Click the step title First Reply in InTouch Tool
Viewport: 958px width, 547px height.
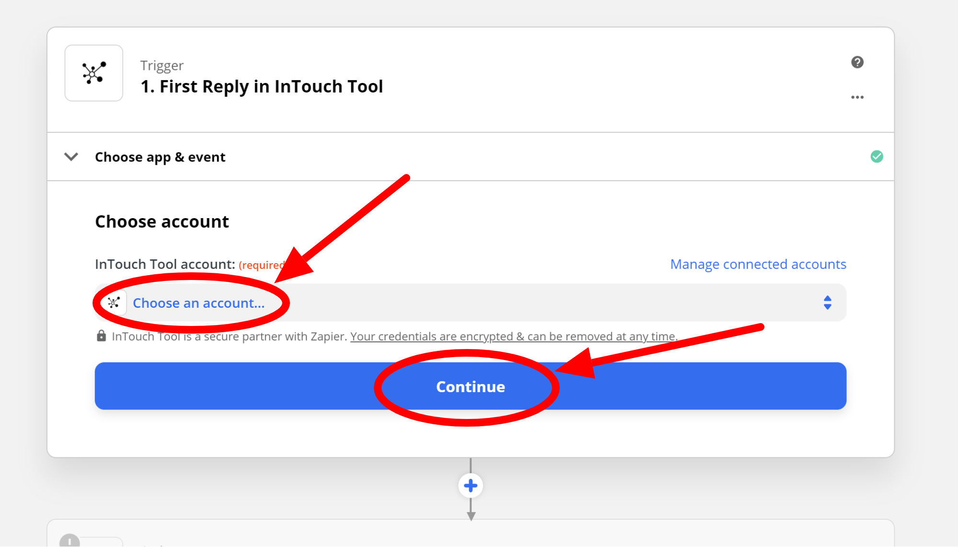[x=262, y=87]
